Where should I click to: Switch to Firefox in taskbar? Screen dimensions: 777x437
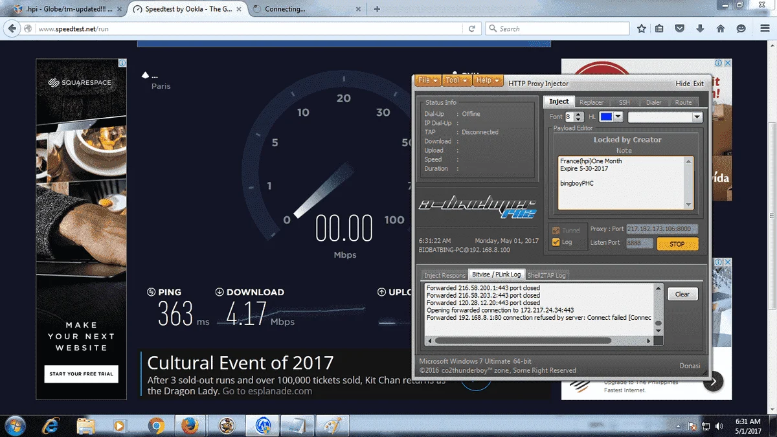190,425
